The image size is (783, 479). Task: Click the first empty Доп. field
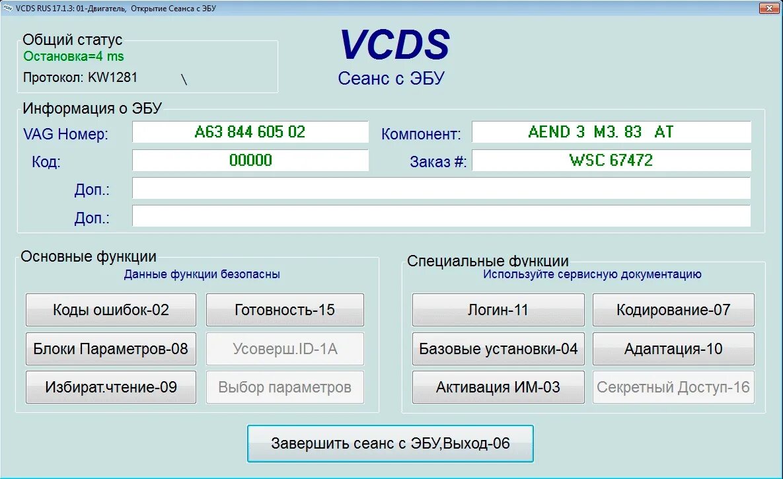441,188
